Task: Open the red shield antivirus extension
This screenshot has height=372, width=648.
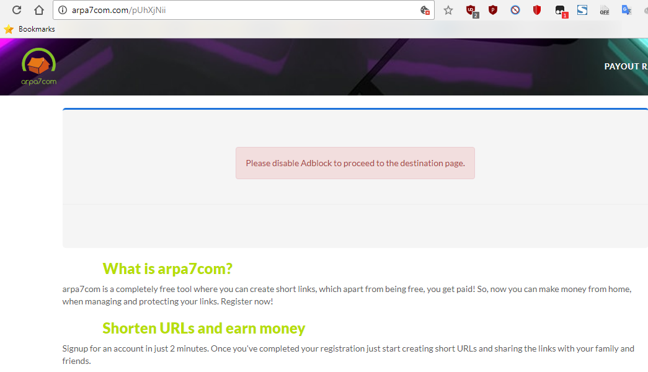Action: (536, 10)
